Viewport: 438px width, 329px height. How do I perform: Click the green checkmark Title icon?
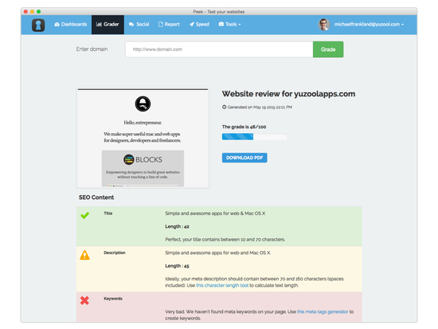click(x=85, y=215)
